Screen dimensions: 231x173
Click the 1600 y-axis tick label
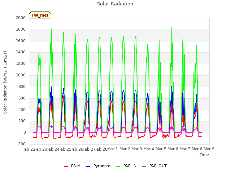(21, 41)
